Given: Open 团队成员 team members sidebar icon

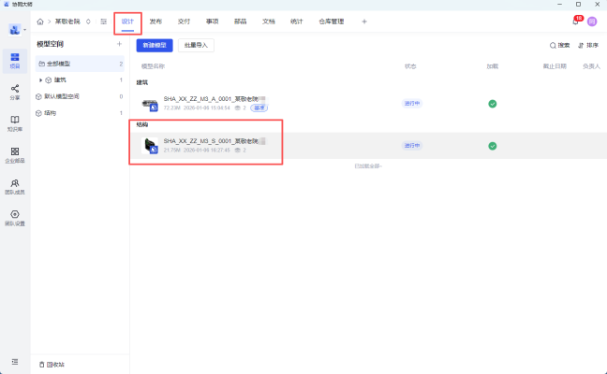Looking at the screenshot, I should coord(15,186).
